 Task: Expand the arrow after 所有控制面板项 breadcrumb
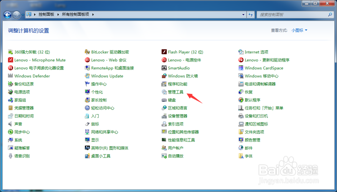[93, 14]
